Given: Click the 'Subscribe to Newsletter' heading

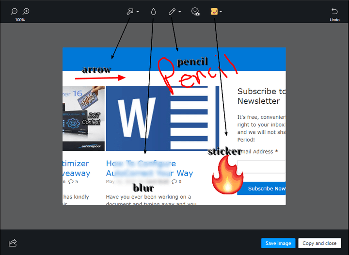Looking at the screenshot, I should coord(262,96).
